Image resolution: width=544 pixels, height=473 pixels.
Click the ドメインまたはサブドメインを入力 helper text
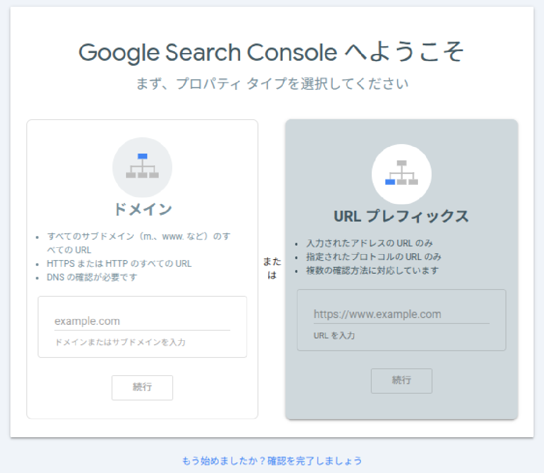[120, 343]
